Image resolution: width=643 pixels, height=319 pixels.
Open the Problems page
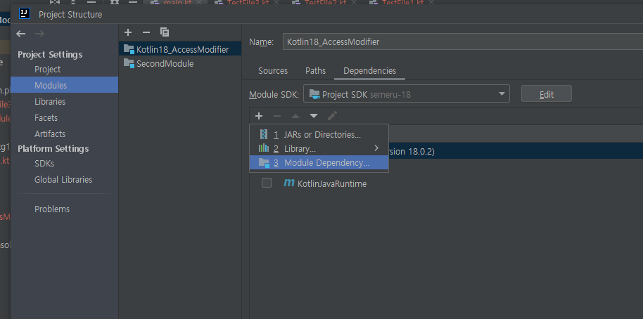point(52,209)
